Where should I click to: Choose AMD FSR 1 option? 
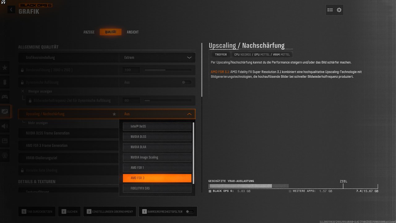[x=157, y=168]
